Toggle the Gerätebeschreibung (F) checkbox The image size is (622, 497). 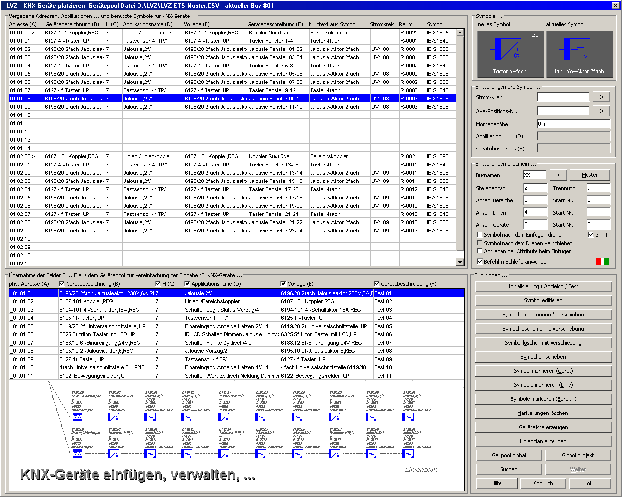click(377, 284)
